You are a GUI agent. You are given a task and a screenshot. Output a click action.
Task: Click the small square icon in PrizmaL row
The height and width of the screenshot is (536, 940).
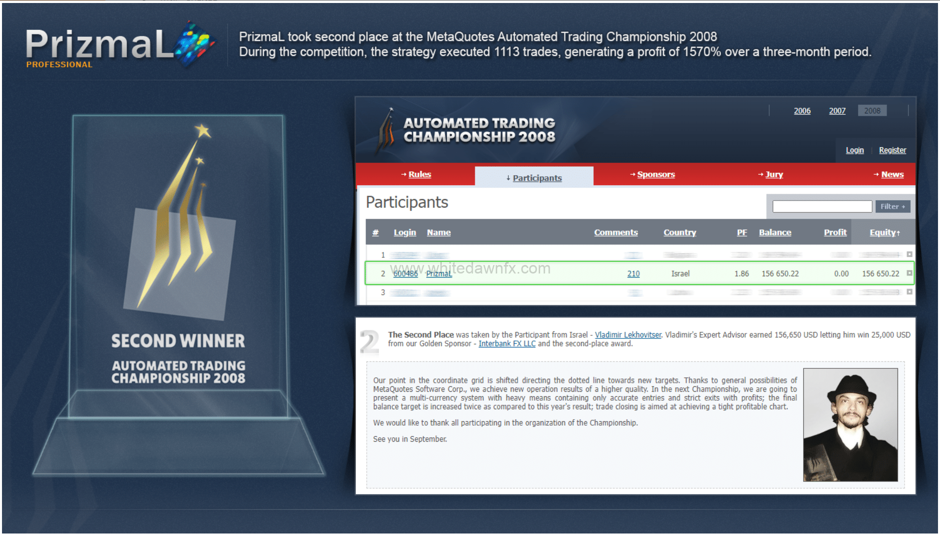[909, 273]
